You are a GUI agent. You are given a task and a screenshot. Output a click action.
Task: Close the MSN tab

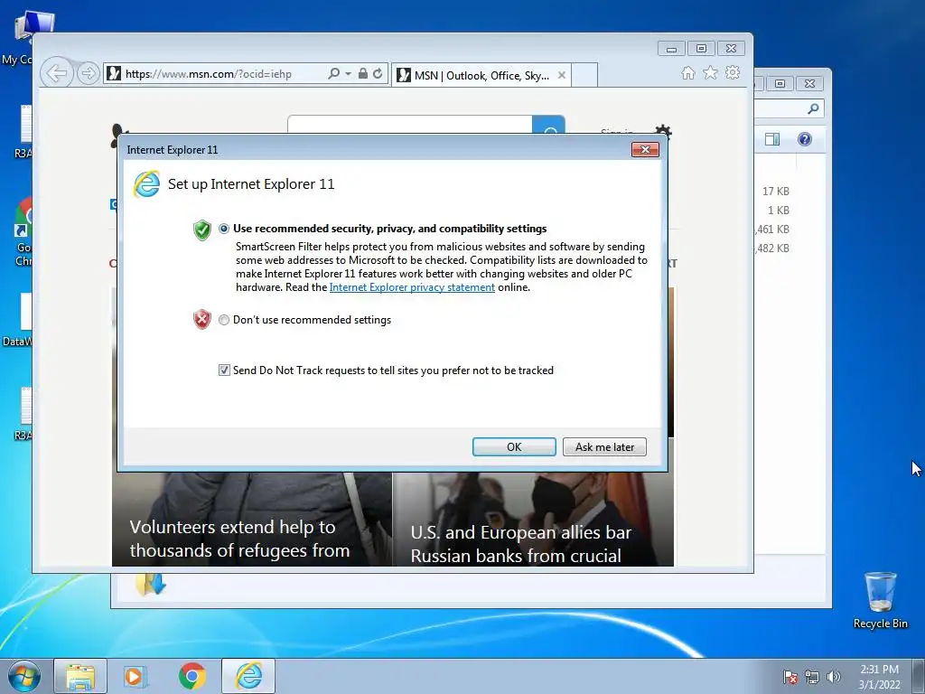pyautogui.click(x=562, y=75)
